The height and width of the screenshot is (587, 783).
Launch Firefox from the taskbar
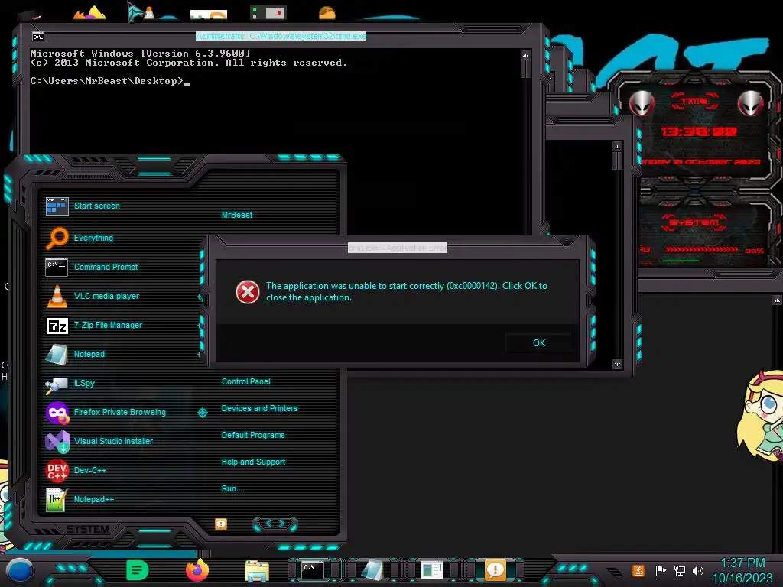pyautogui.click(x=197, y=570)
